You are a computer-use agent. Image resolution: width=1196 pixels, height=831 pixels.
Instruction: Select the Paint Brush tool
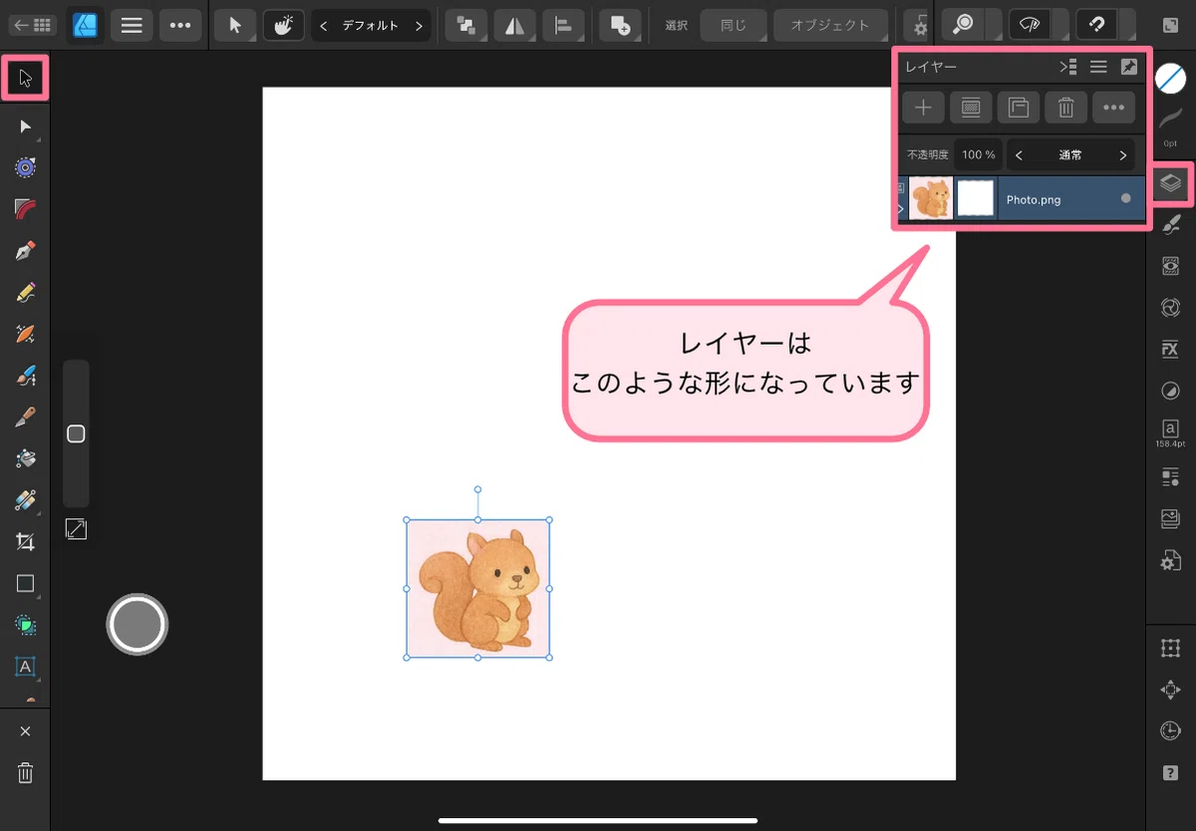[x=26, y=375]
